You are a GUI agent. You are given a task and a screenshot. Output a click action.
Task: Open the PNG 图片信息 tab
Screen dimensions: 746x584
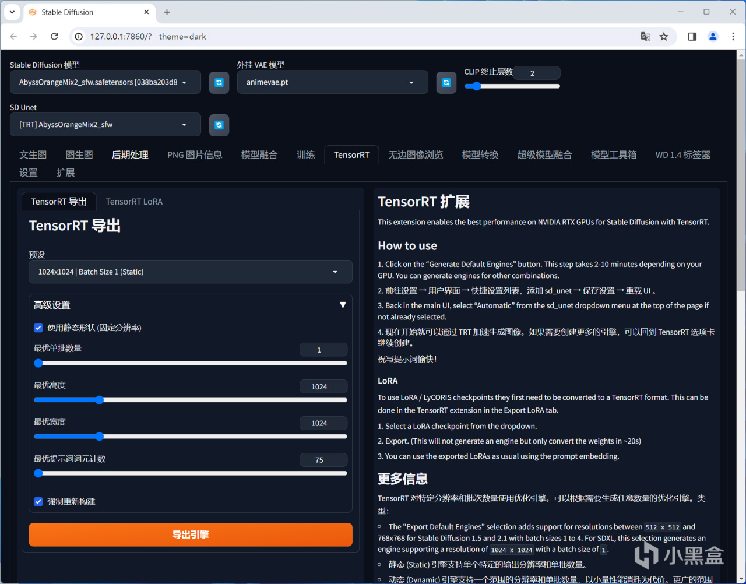point(195,154)
